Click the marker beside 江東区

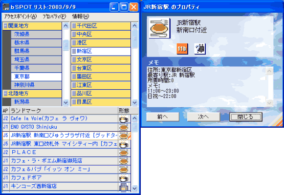tap(74, 85)
